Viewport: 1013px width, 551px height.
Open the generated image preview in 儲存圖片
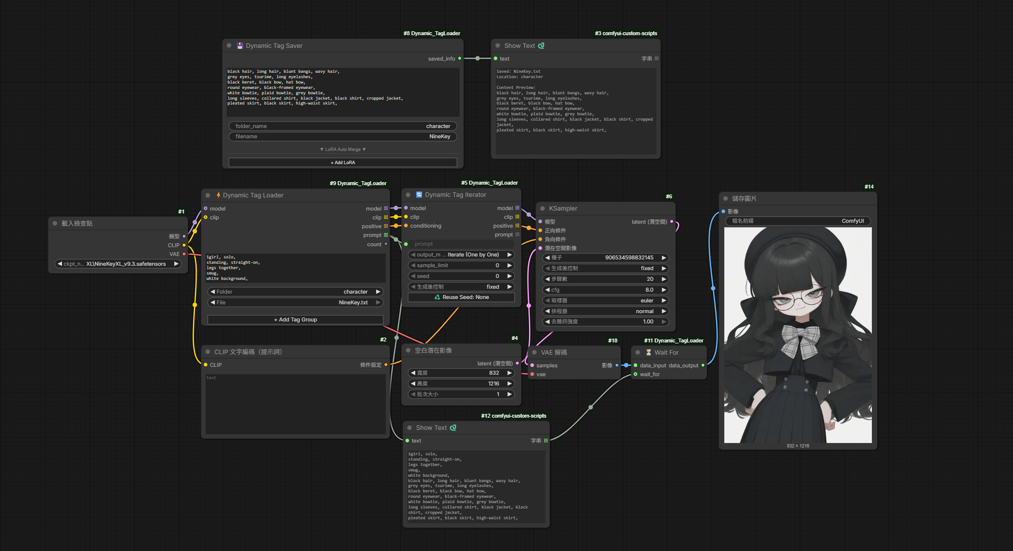coord(798,335)
